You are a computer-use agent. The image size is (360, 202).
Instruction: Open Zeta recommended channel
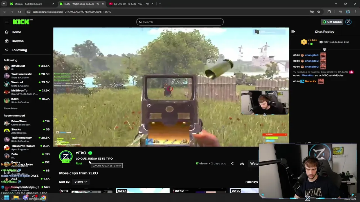pyautogui.click(x=27, y=156)
